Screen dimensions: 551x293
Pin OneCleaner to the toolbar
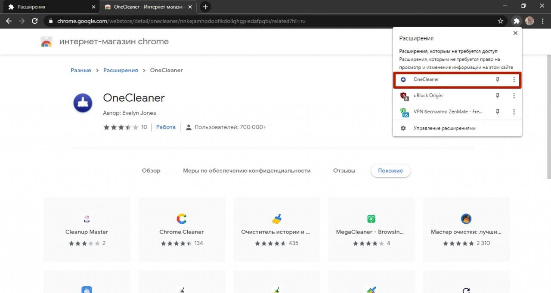498,80
